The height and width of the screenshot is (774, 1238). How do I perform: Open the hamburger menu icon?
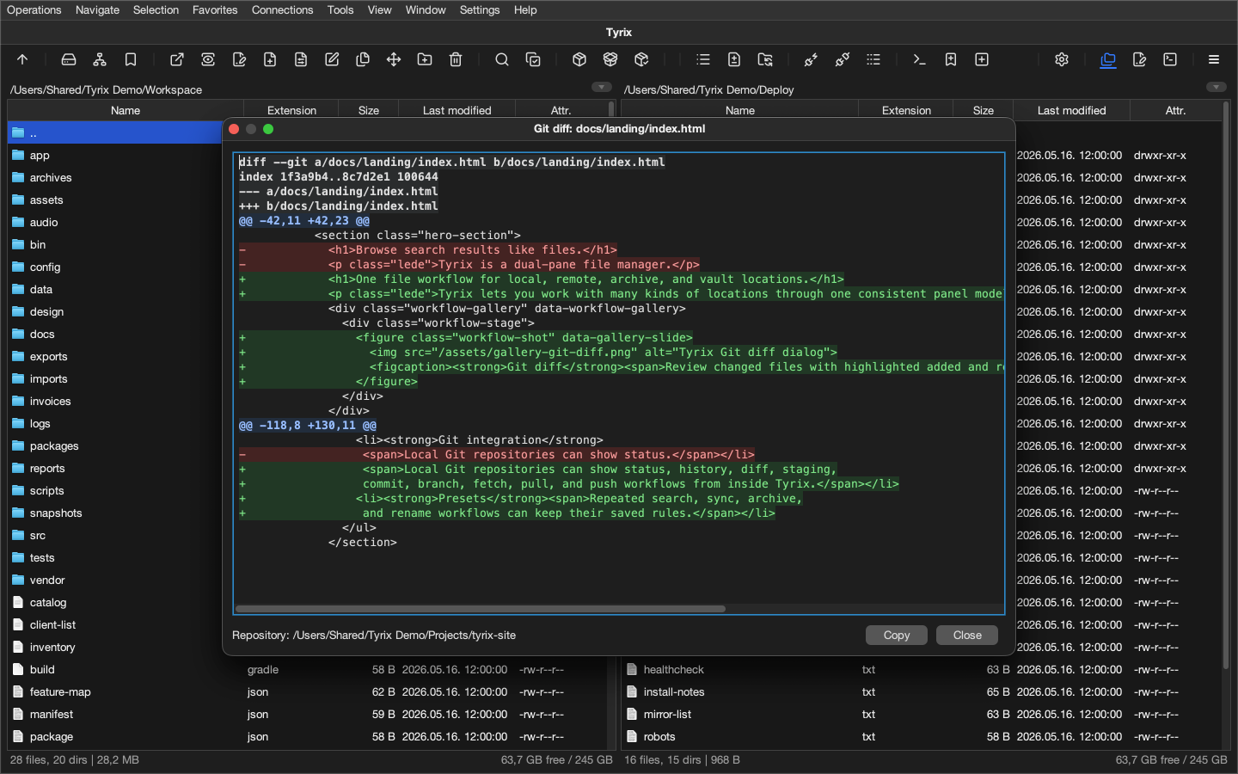(x=1214, y=59)
